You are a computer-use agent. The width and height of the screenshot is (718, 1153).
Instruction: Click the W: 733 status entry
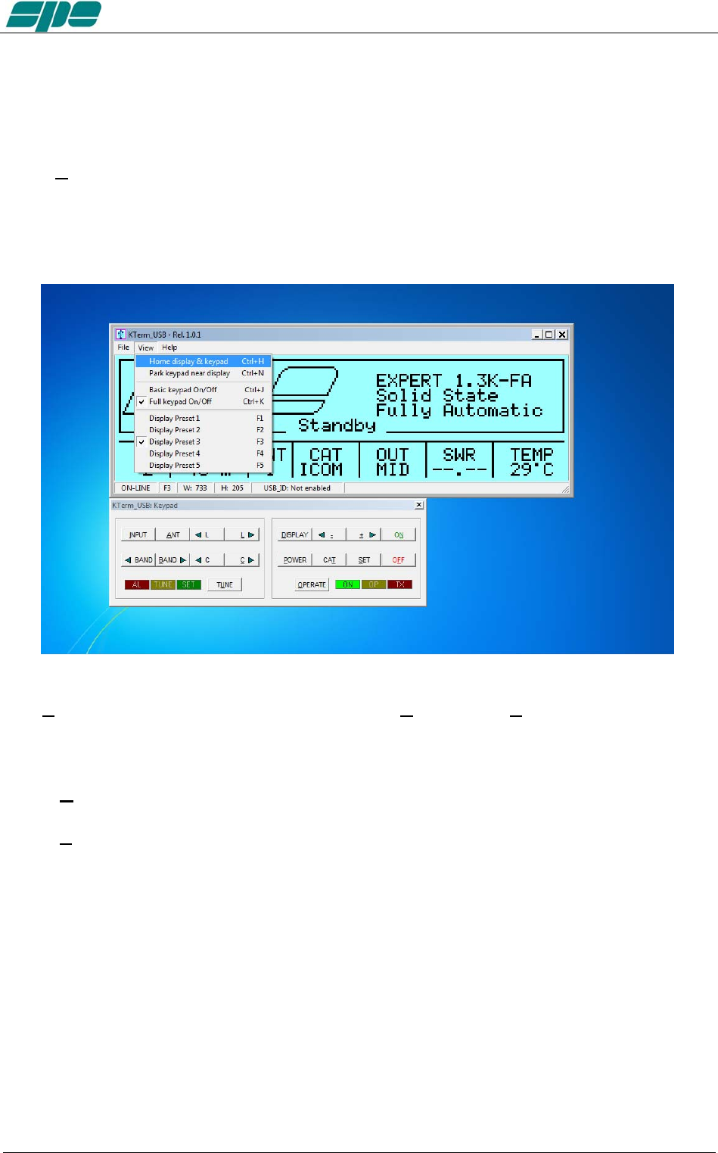pos(195,488)
